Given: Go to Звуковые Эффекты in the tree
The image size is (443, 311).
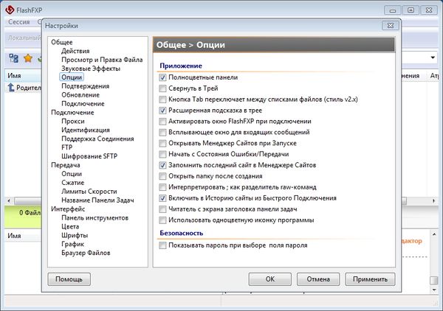Looking at the screenshot, I should [x=89, y=69].
